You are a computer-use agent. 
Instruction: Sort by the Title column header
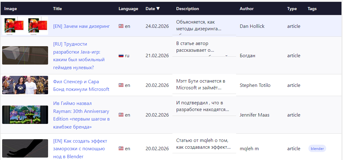[x=57, y=9]
